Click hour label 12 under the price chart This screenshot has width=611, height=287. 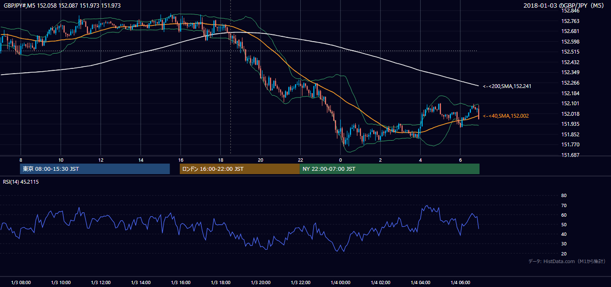pyautogui.click(x=101, y=160)
